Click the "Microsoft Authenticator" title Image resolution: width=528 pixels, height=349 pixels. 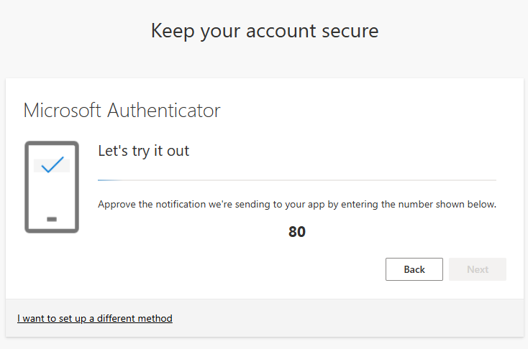point(122,111)
